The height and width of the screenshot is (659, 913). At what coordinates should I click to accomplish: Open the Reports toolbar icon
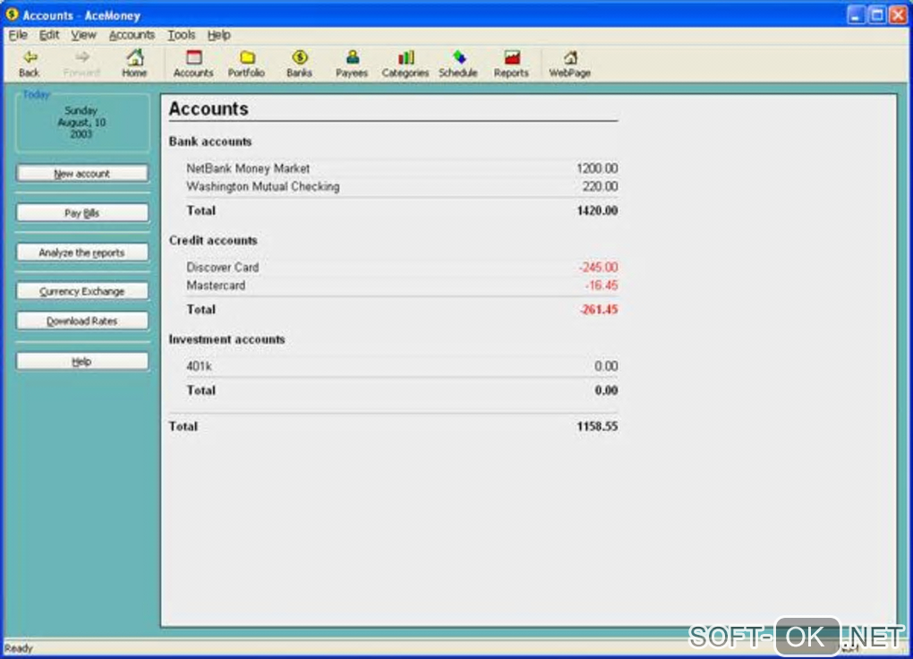[x=511, y=64]
